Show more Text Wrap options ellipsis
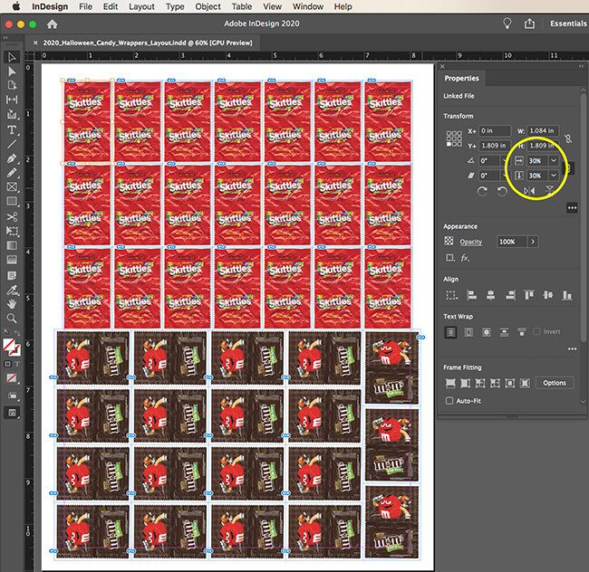This screenshot has width=589, height=572. 572,348
